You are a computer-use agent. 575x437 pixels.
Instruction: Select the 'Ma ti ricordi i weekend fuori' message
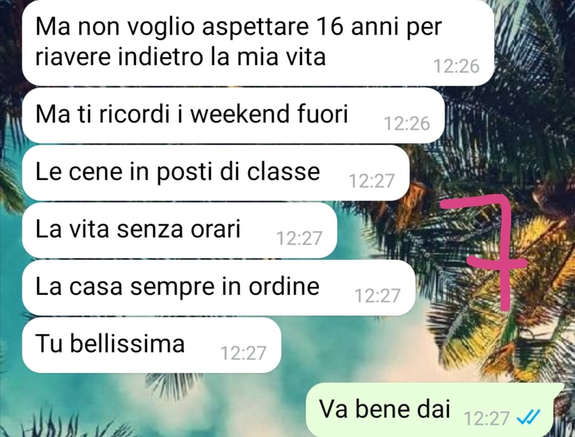coord(233,115)
